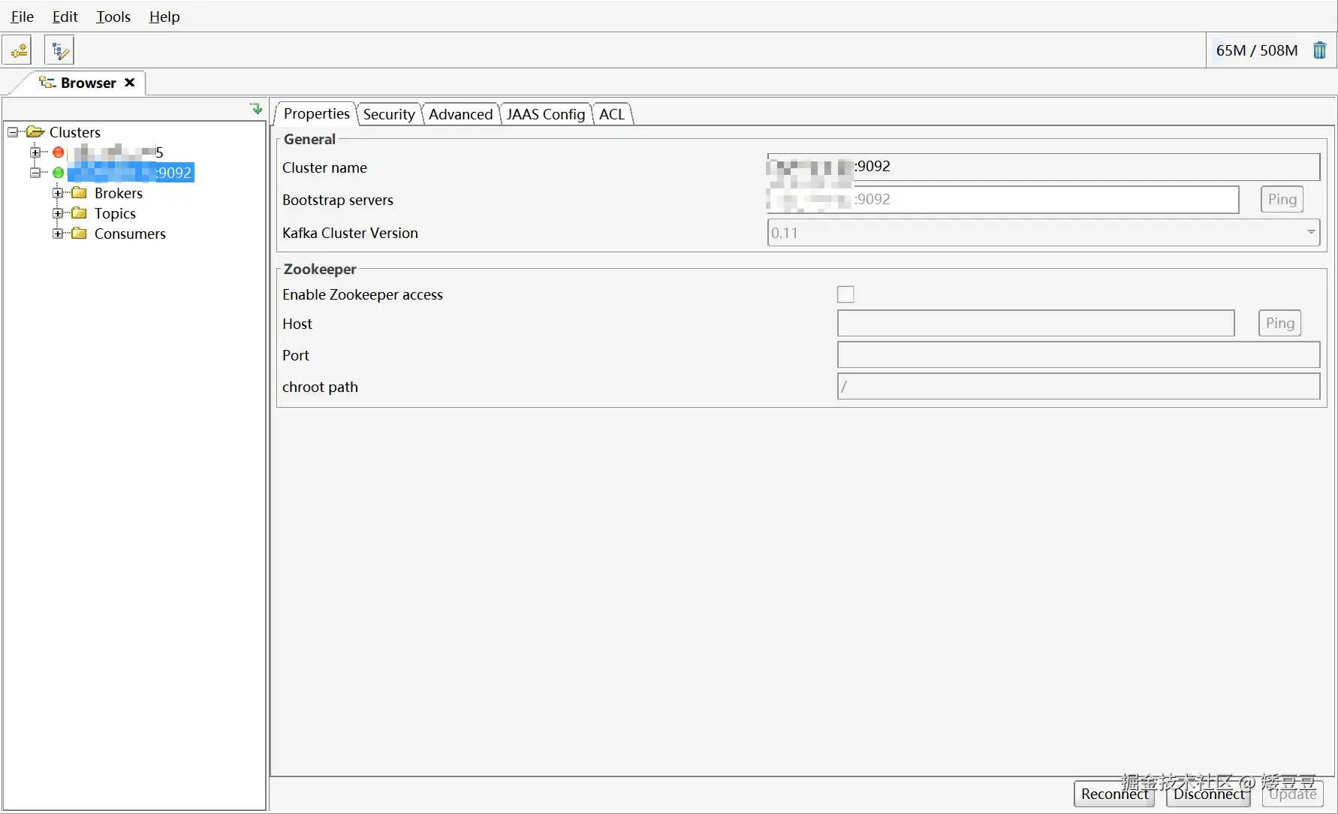
Task: Switch to the Security tab
Action: [389, 114]
